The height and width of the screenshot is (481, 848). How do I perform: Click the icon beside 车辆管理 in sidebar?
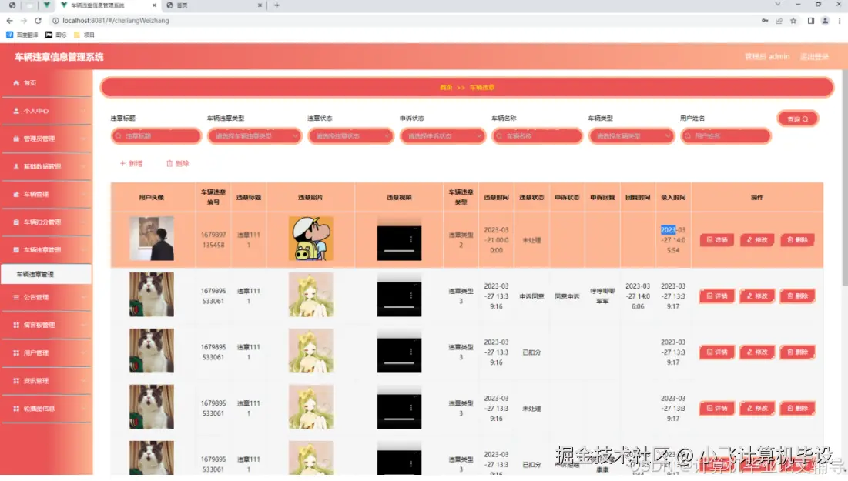point(16,195)
